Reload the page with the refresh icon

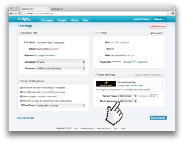click(x=20, y=13)
